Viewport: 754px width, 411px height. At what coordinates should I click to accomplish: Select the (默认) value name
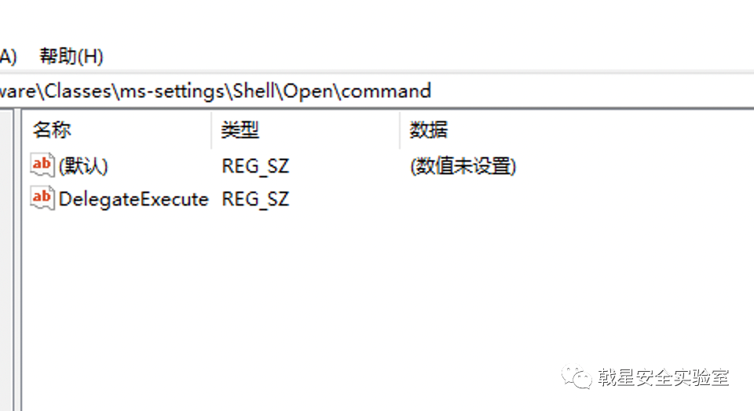click(x=83, y=166)
